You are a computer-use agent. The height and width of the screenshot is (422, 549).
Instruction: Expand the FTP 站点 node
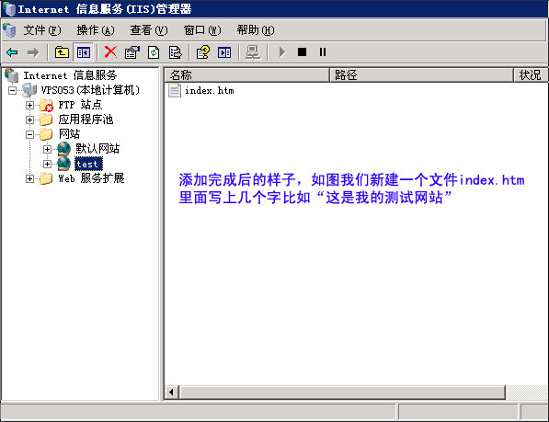[29, 105]
